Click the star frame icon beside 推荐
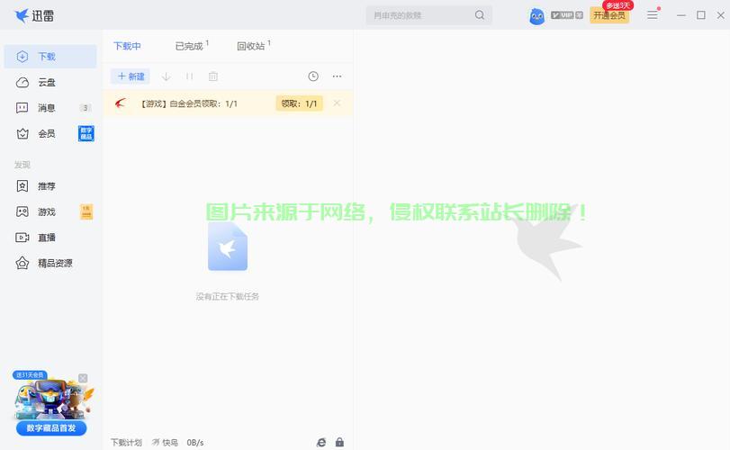The image size is (730, 450). click(x=23, y=186)
